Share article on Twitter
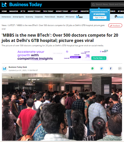The width and height of the screenshot is (124, 142). (x=101, y=68)
